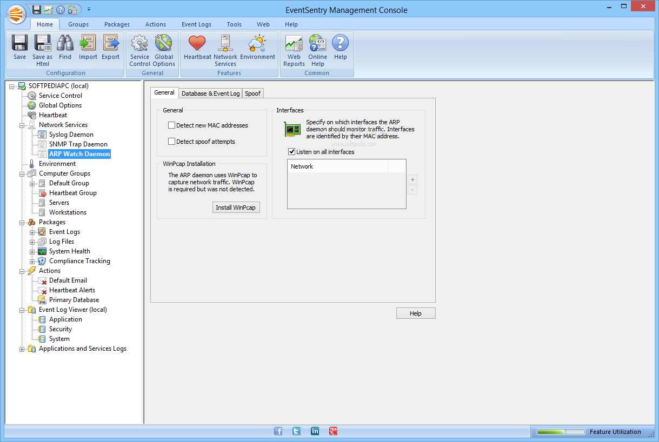659x442 pixels.
Task: Click quick access help icon in title bar
Action: pos(61,9)
